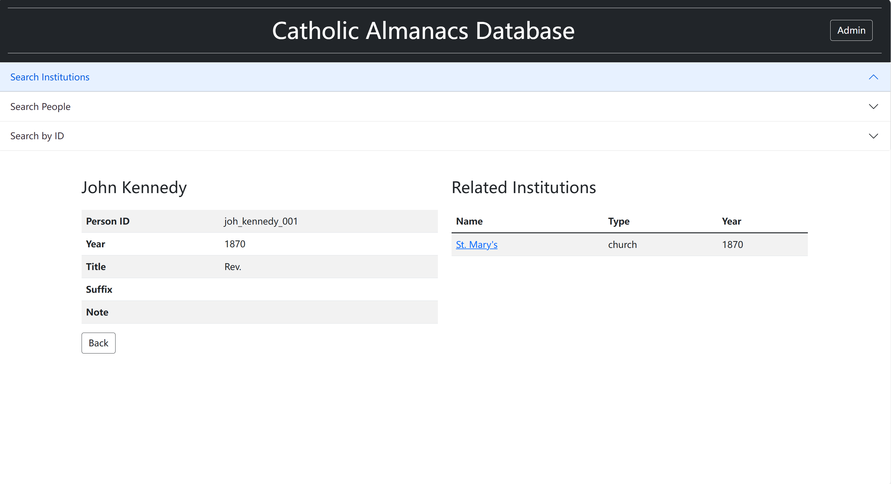Viewport: 891px width, 484px height.
Task: Click the Catholic Almanacs Database title
Action: (x=423, y=31)
